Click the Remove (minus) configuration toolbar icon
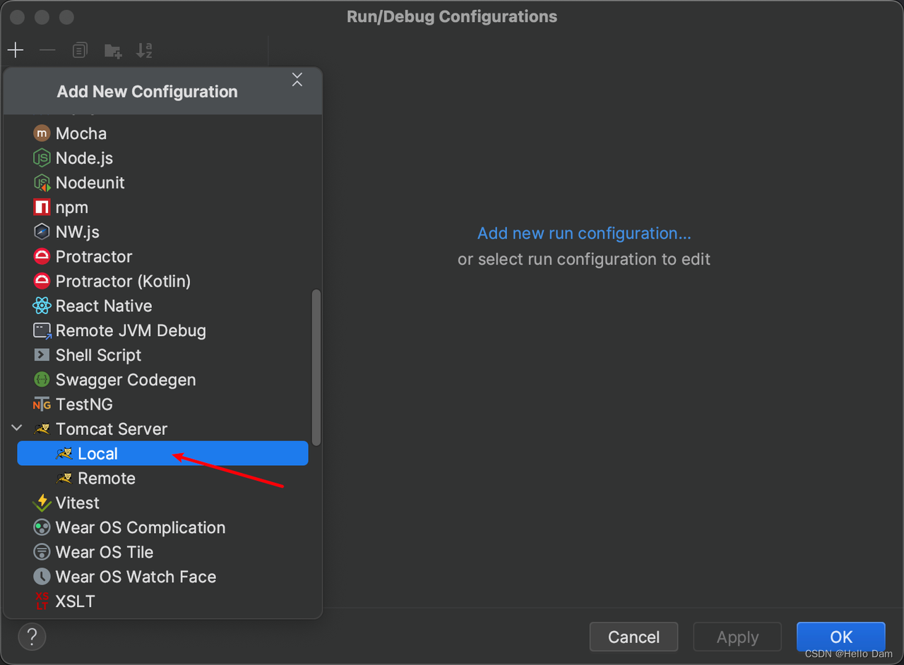The image size is (904, 665). [x=47, y=50]
